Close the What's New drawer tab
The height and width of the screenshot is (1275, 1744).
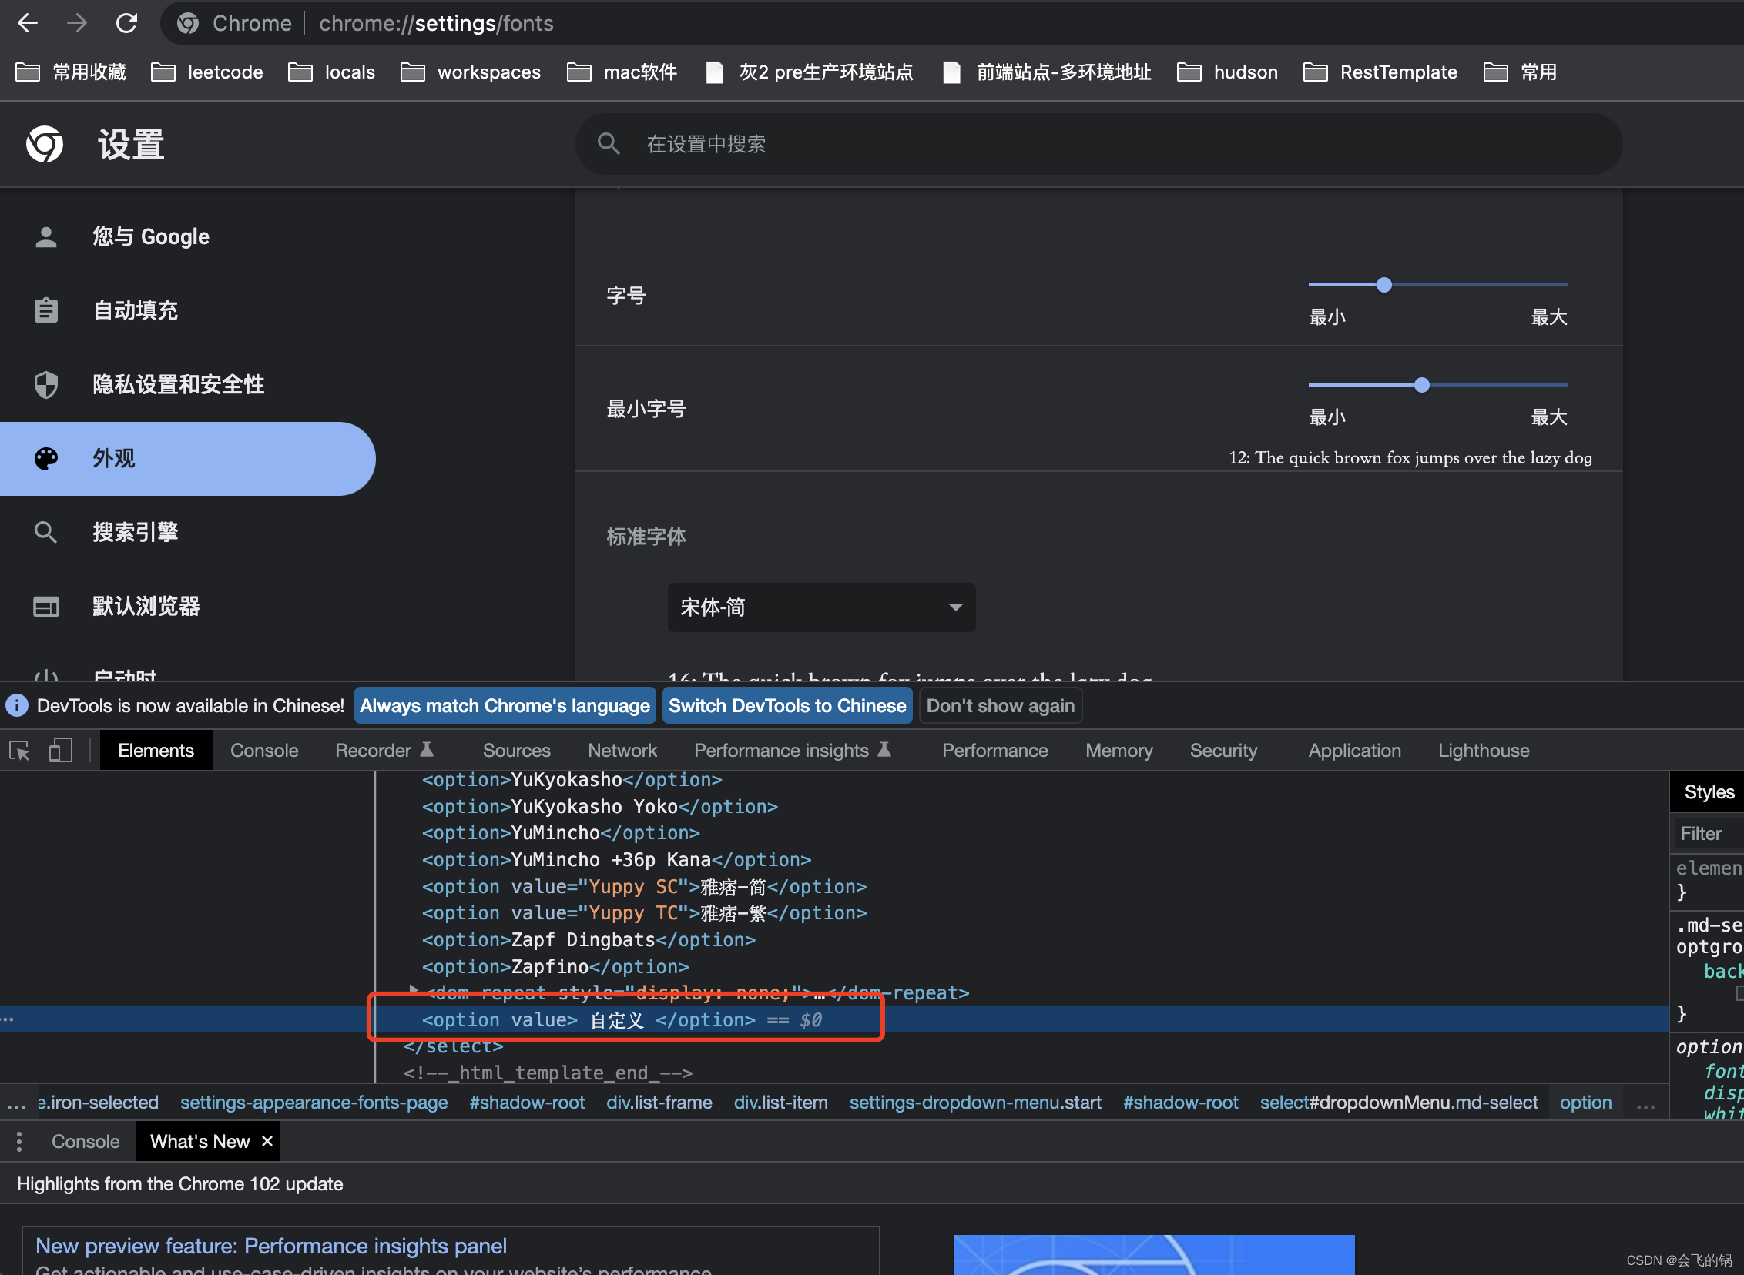pos(267,1141)
